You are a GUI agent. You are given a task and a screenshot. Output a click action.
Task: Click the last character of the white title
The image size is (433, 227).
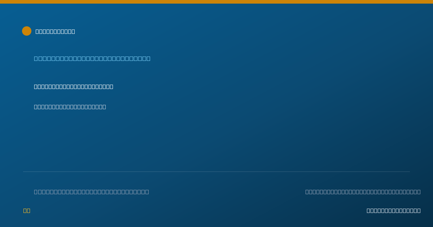pos(73,31)
